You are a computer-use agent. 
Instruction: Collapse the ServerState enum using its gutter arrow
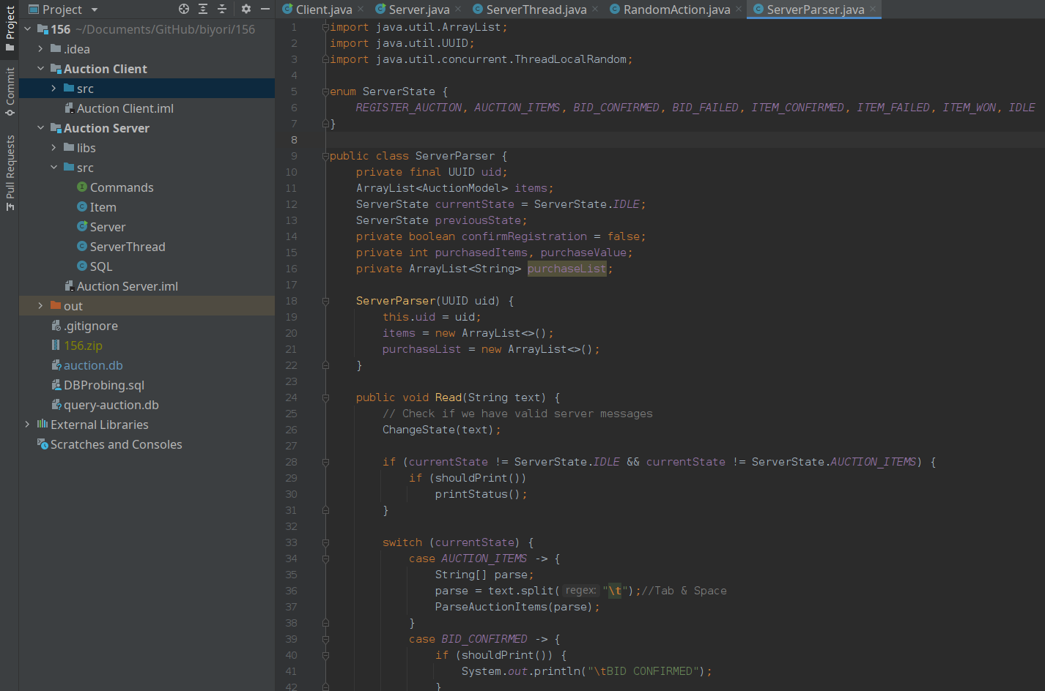tap(325, 91)
